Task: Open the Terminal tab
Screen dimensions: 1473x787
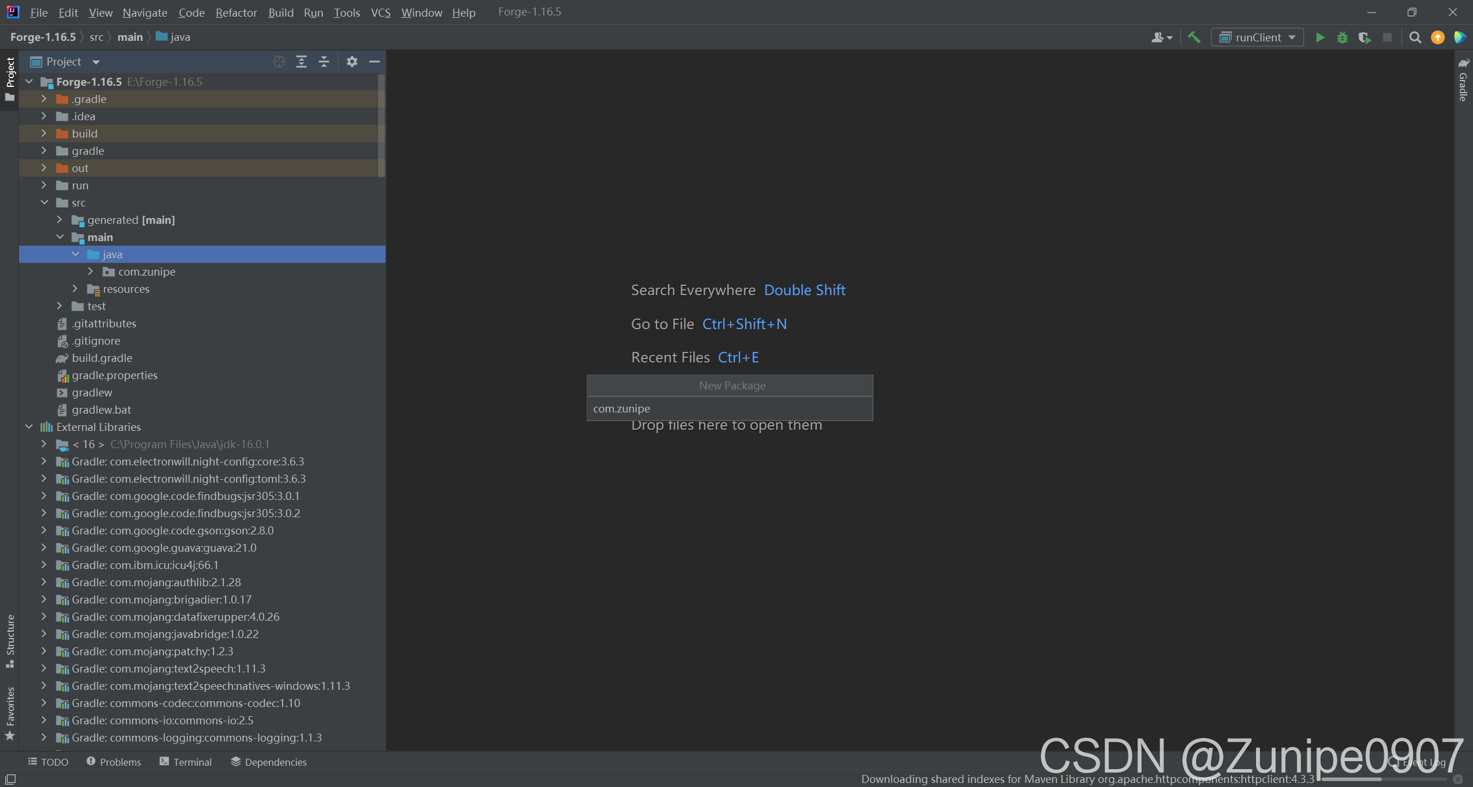Action: (x=186, y=762)
